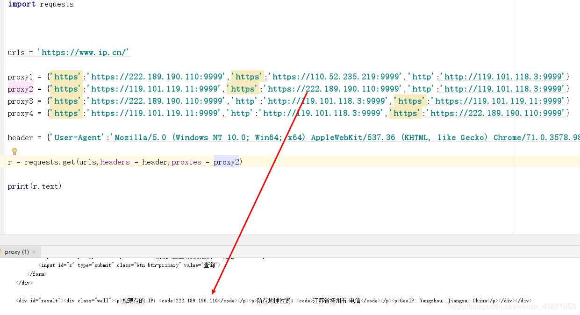Click the proxy1 variable name

[x=20, y=77]
